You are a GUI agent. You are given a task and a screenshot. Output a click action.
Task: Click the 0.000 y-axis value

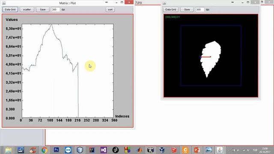point(10,118)
